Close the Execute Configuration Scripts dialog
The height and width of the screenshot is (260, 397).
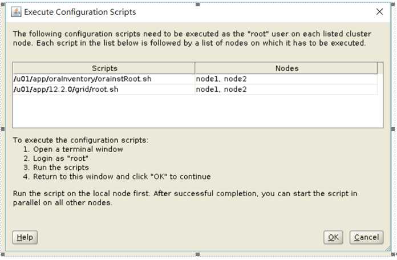(x=379, y=11)
